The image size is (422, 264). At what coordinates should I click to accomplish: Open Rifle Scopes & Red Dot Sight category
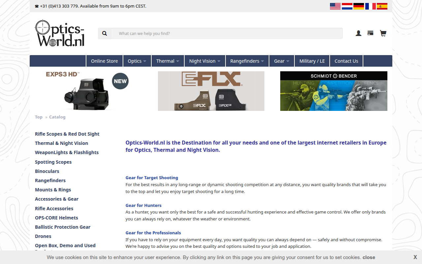tap(67, 134)
